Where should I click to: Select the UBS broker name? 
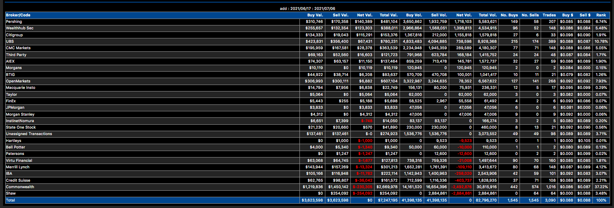[9, 41]
